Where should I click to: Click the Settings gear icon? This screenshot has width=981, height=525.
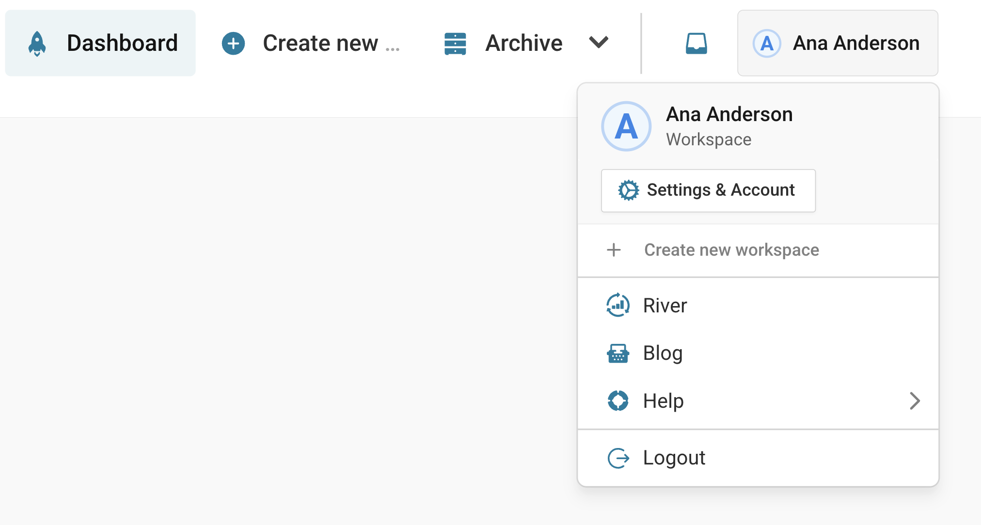pos(629,190)
